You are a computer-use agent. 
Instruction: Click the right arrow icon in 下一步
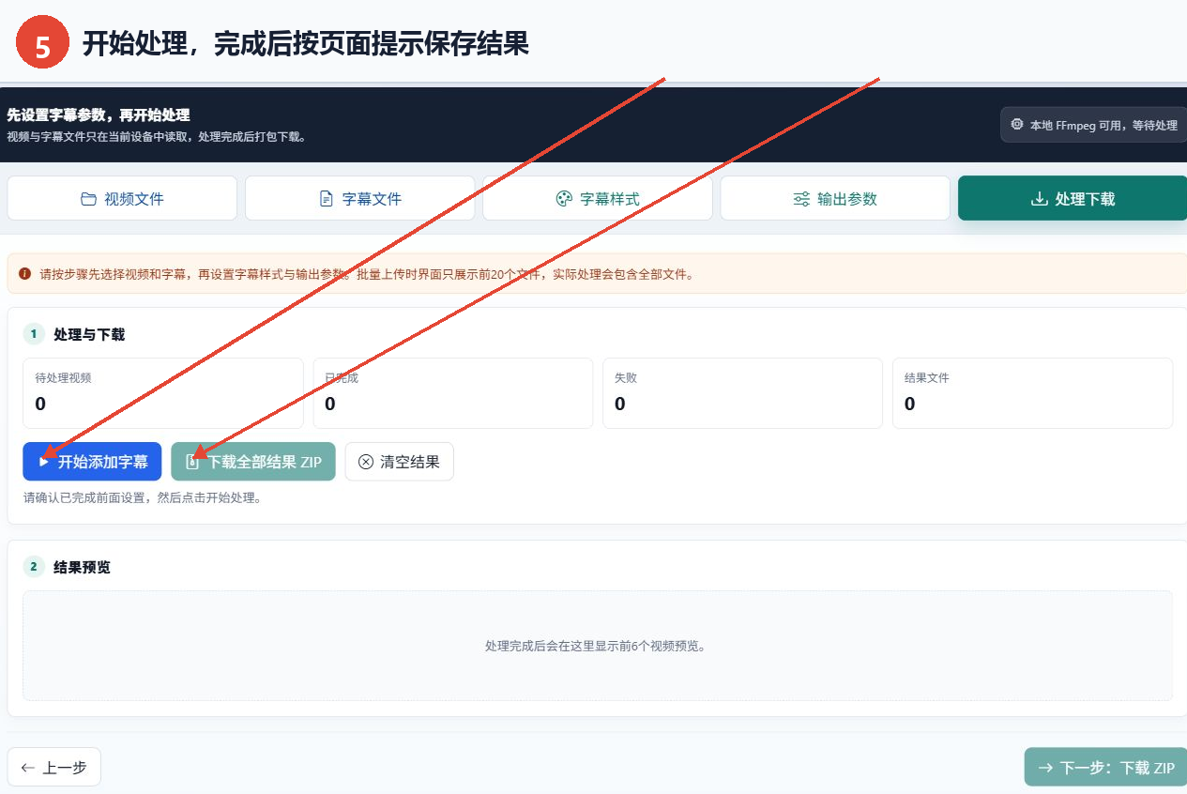click(x=1045, y=768)
